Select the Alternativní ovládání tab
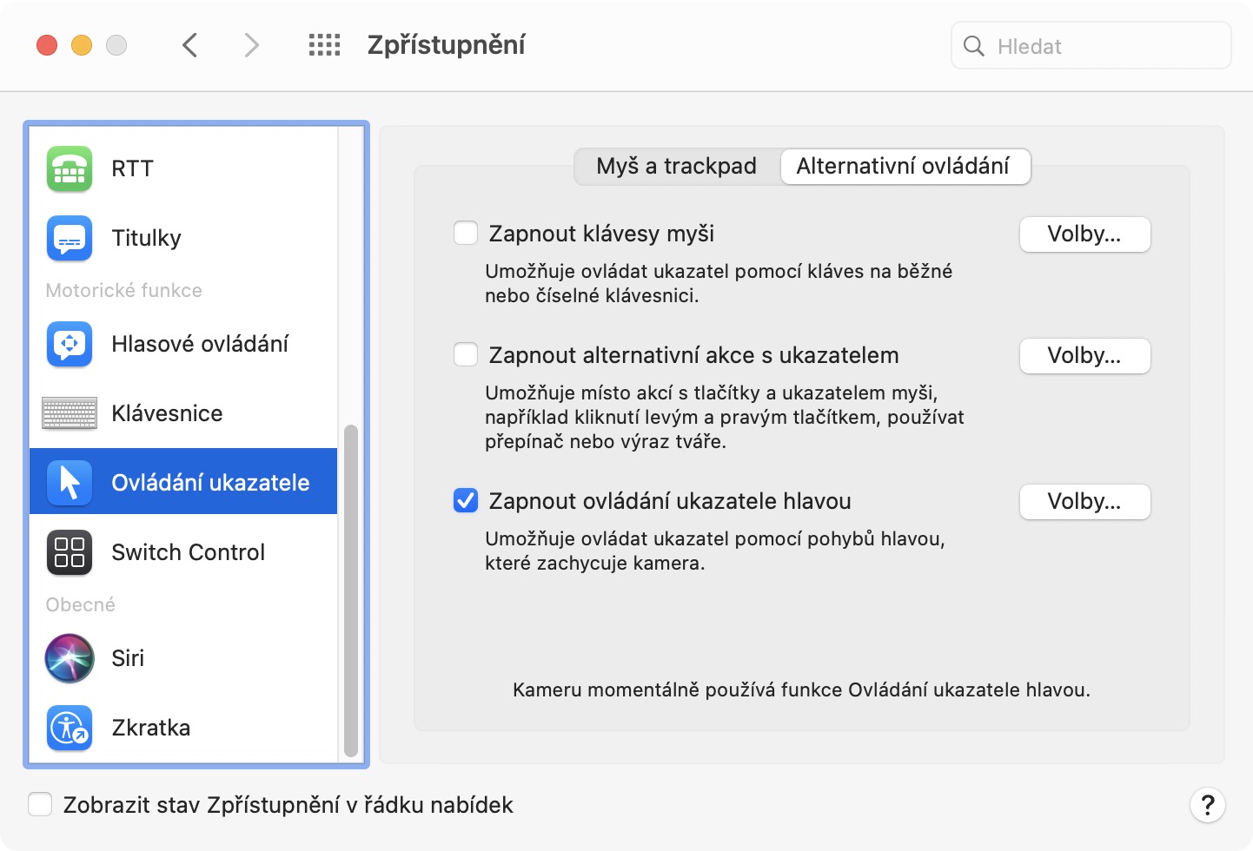The image size is (1253, 851). click(x=903, y=167)
